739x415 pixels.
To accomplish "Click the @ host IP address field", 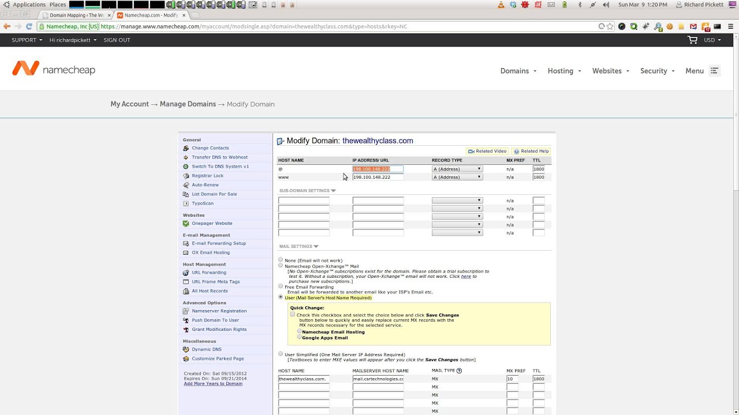I will click(x=378, y=169).
